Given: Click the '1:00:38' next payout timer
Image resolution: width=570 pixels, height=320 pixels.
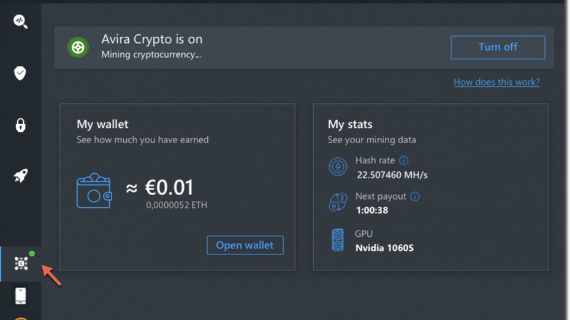Looking at the screenshot, I should pos(372,210).
